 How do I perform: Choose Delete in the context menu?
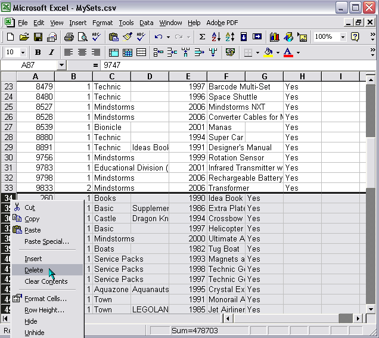(x=48, y=270)
